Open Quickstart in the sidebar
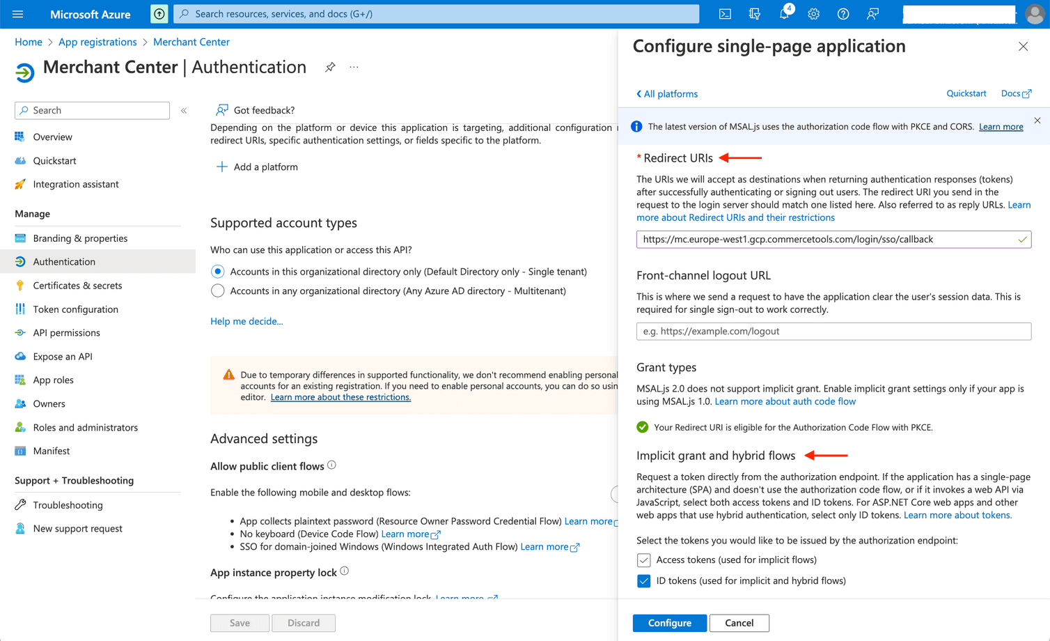The width and height of the screenshot is (1050, 641). click(x=54, y=161)
